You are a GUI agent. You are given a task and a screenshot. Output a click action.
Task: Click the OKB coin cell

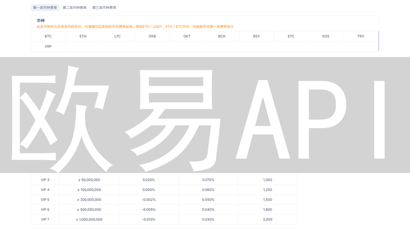152,36
